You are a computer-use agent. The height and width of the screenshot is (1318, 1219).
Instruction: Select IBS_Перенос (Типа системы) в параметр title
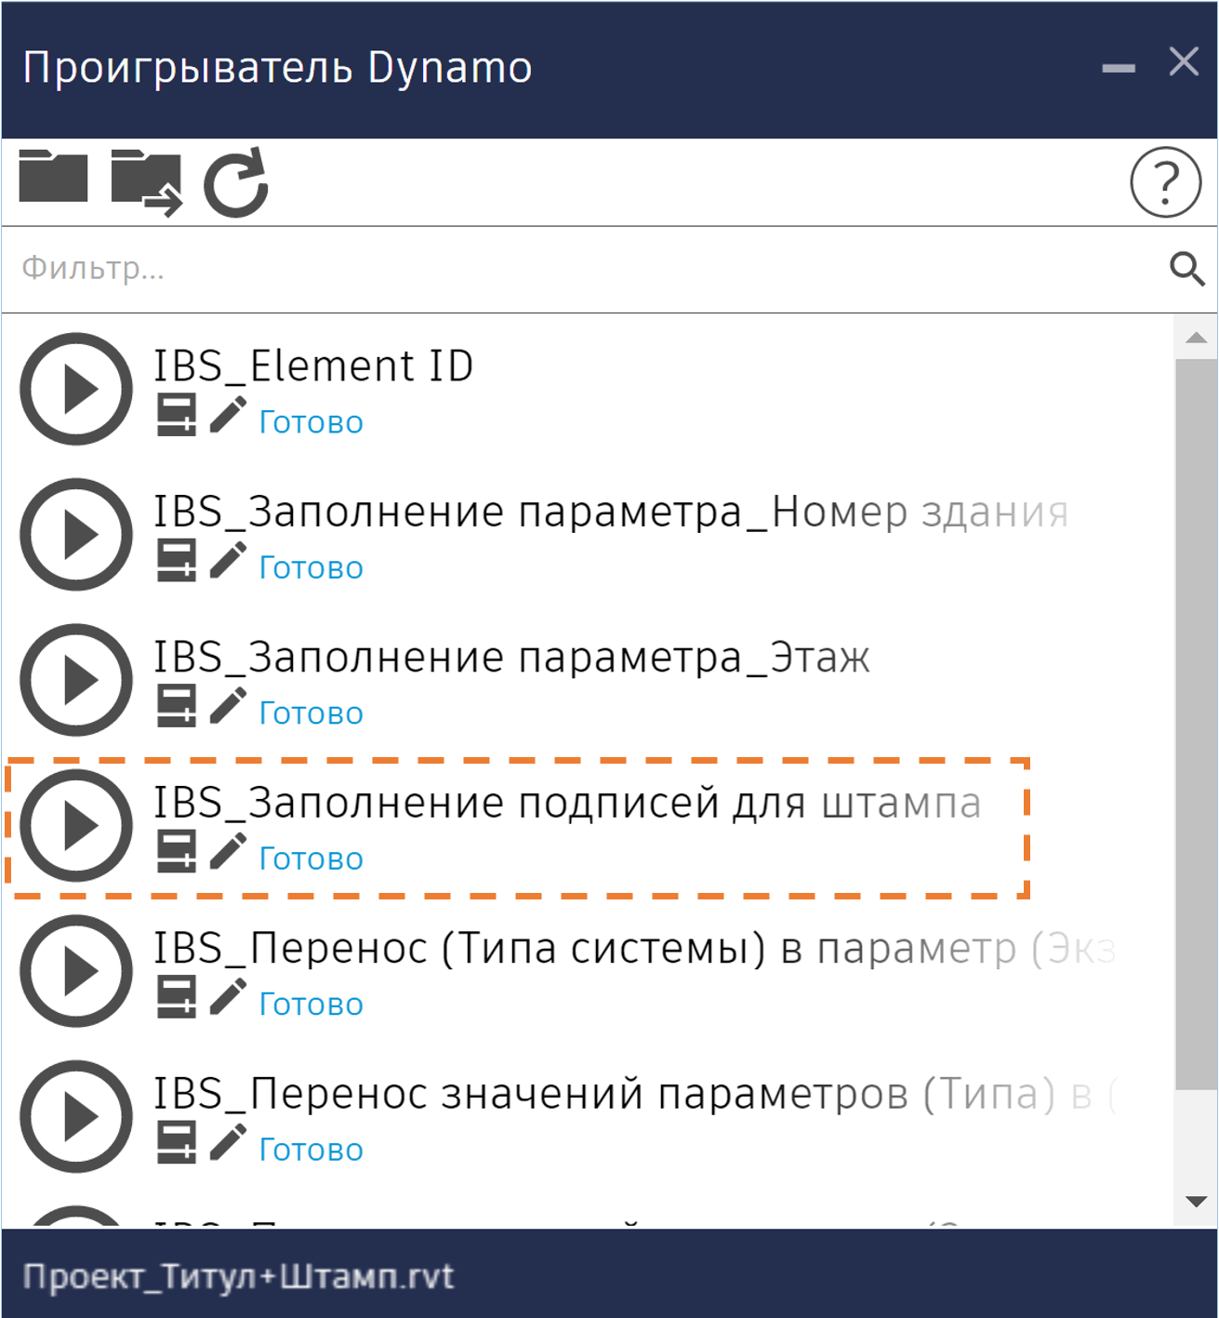click(634, 950)
